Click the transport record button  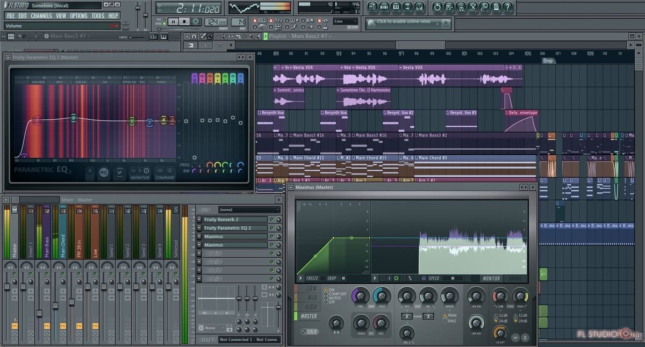[x=196, y=21]
